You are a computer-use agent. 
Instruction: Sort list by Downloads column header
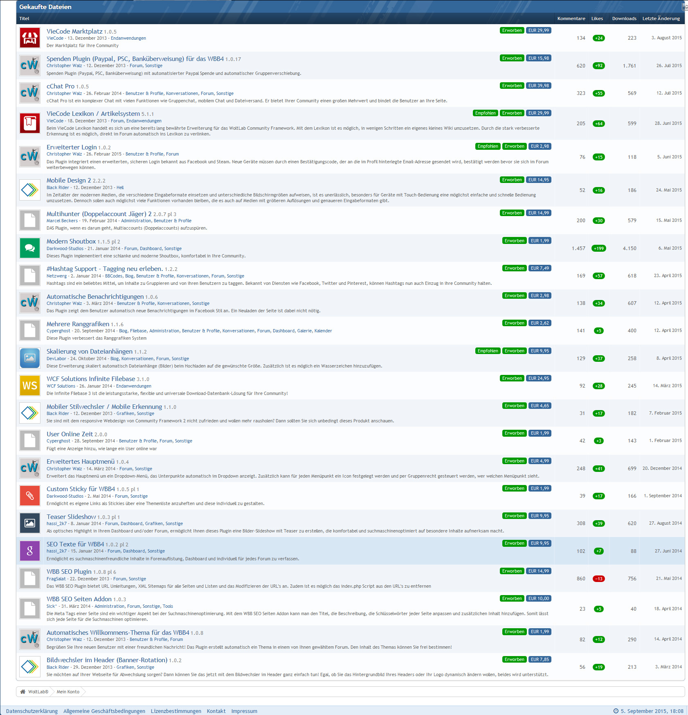(x=624, y=18)
